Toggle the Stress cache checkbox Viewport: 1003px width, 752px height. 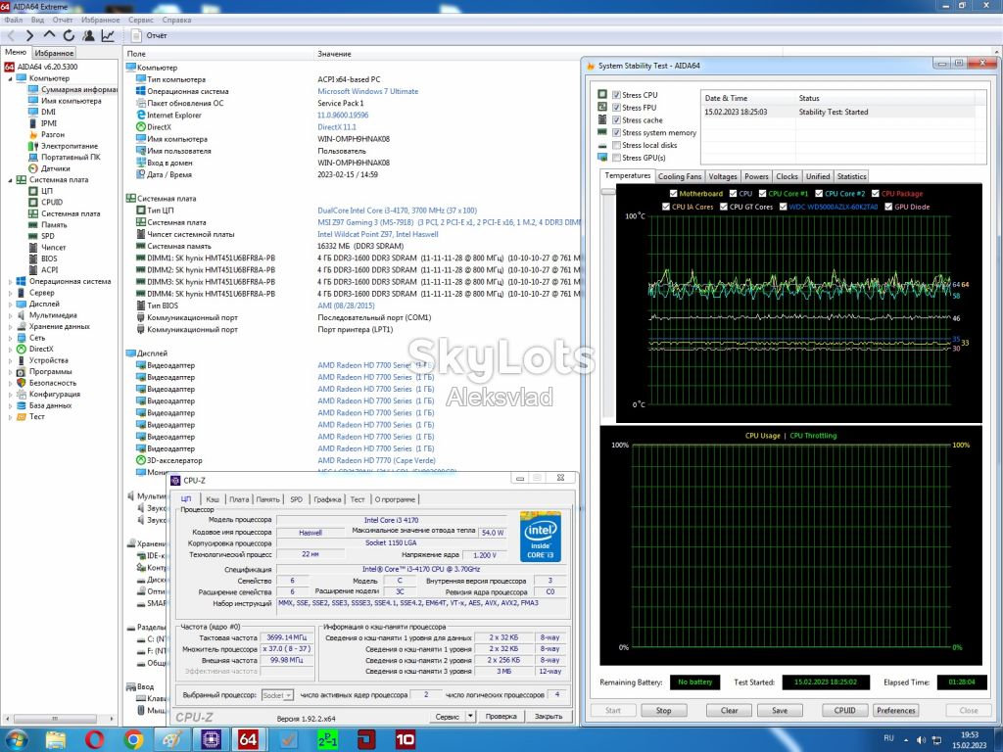pos(617,120)
